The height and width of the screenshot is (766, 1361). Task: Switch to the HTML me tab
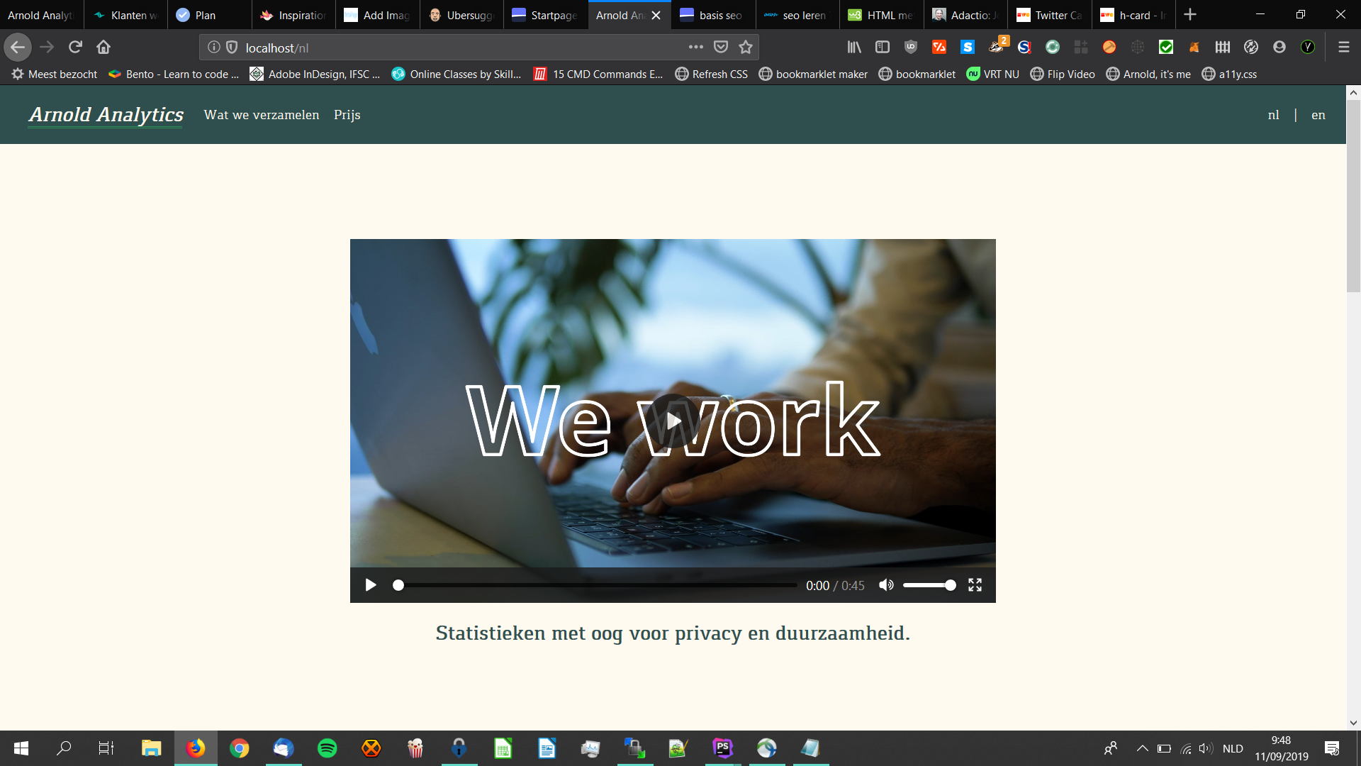(882, 15)
